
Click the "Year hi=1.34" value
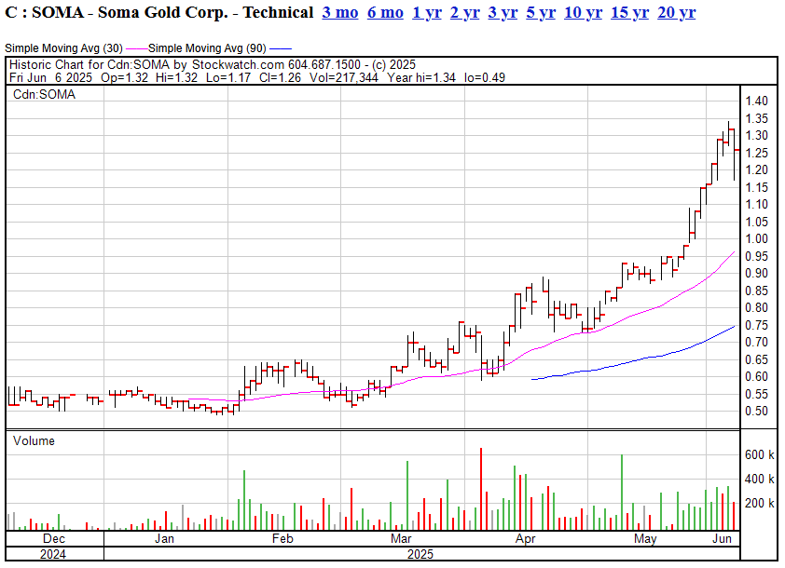(x=421, y=78)
